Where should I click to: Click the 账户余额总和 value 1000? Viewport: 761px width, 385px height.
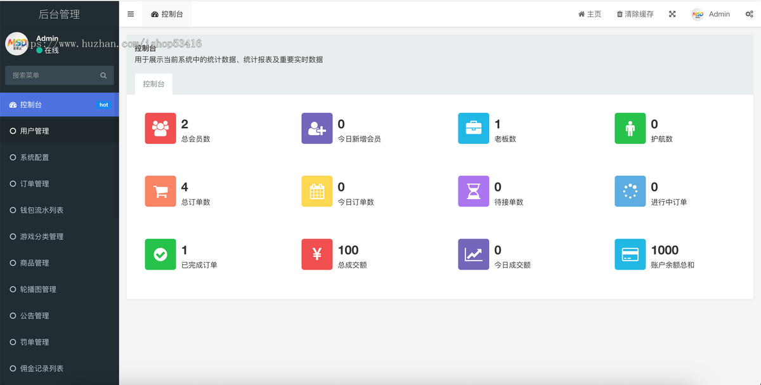pos(665,250)
